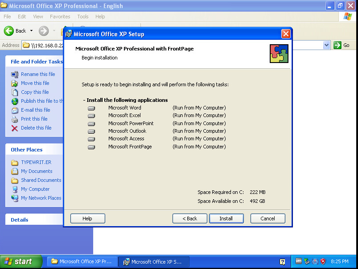Open the View menu in Explorer window
This screenshot has height=269, width=358.
[38, 17]
